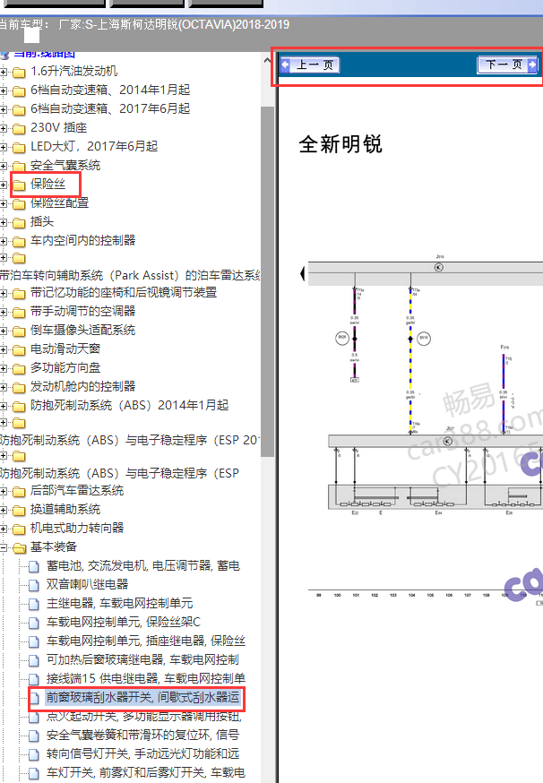Click the 全新明锐 diagram title
This screenshot has height=783, width=543.
click(x=340, y=144)
